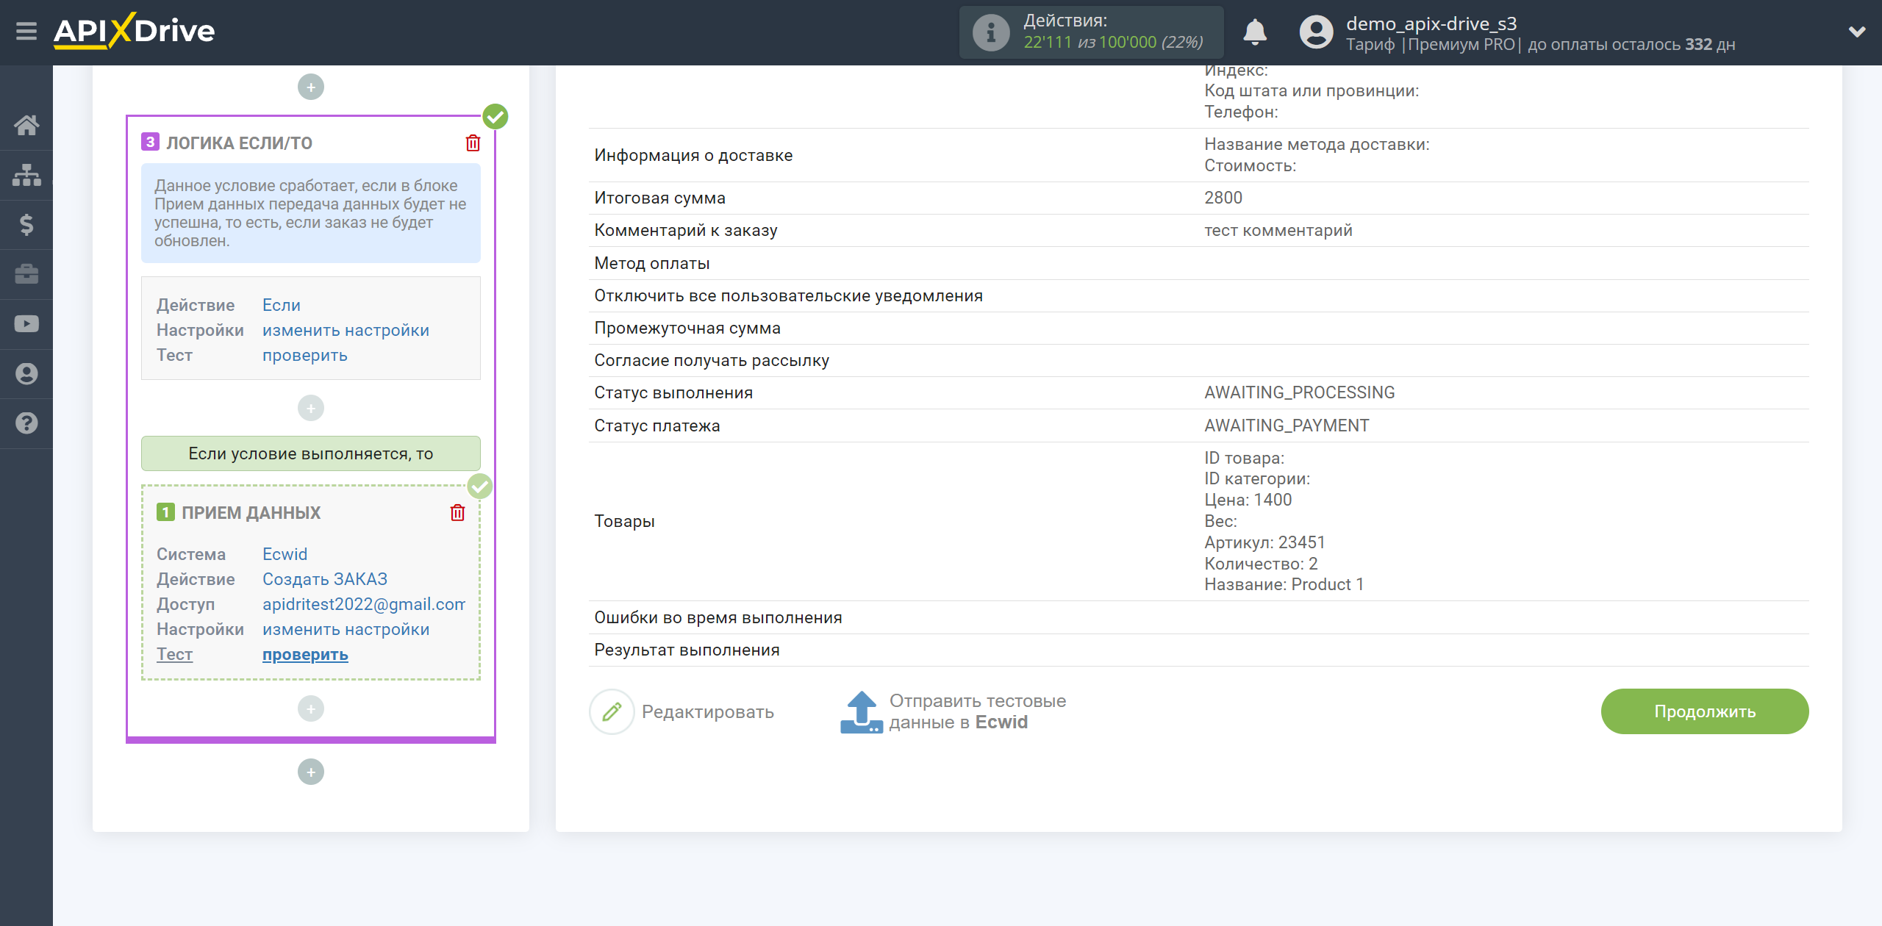This screenshot has width=1882, height=926.
Task: Click the Товары row label
Action: (x=625, y=521)
